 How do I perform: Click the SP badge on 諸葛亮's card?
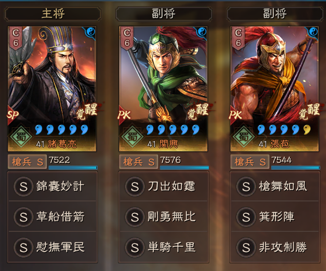(13, 115)
